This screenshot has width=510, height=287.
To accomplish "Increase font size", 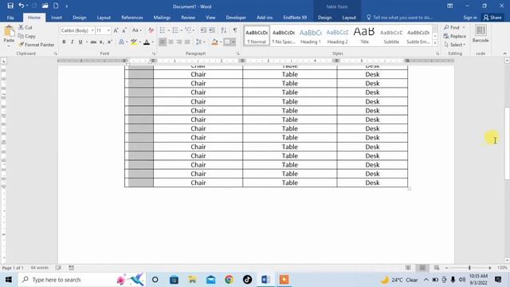I will tap(116, 30).
